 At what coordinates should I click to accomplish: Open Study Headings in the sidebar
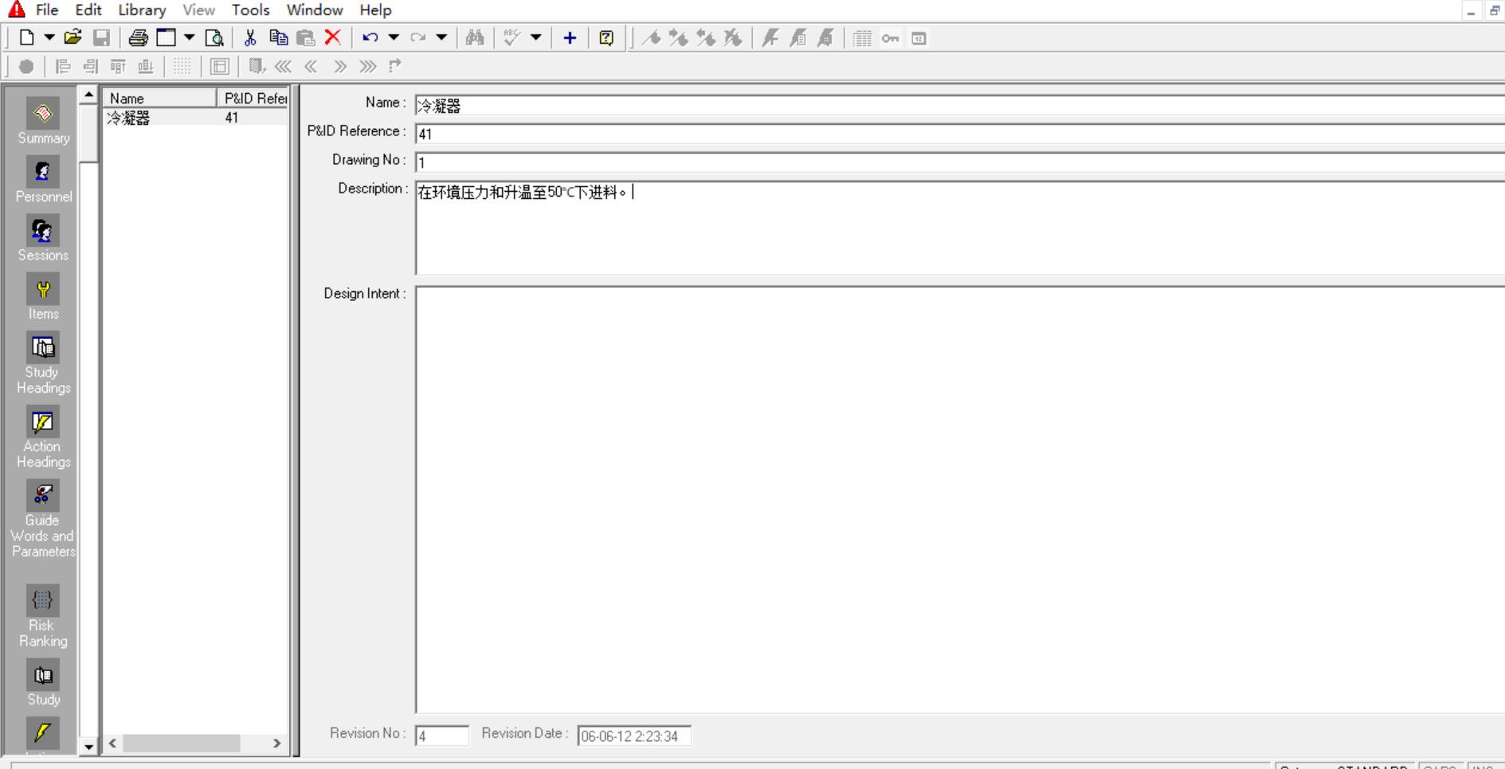click(43, 364)
